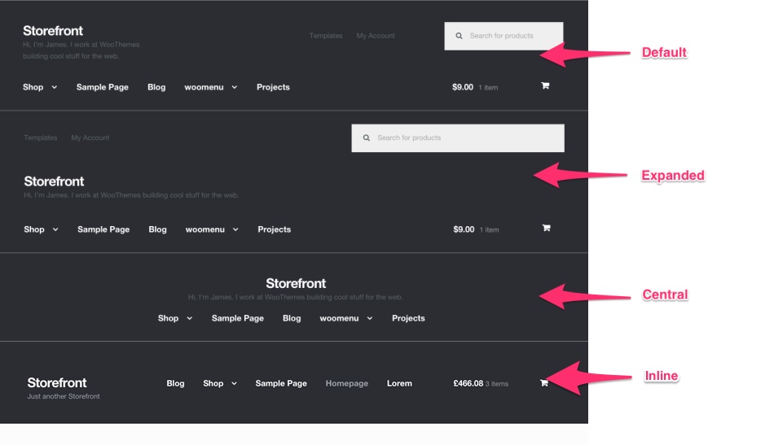This screenshot has height=445, width=774.
Task: Go to Projects in the Central header
Action: click(x=408, y=318)
